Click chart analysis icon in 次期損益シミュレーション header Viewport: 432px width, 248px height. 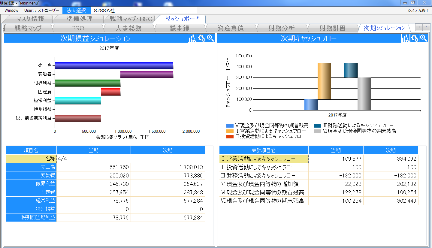click(192, 38)
